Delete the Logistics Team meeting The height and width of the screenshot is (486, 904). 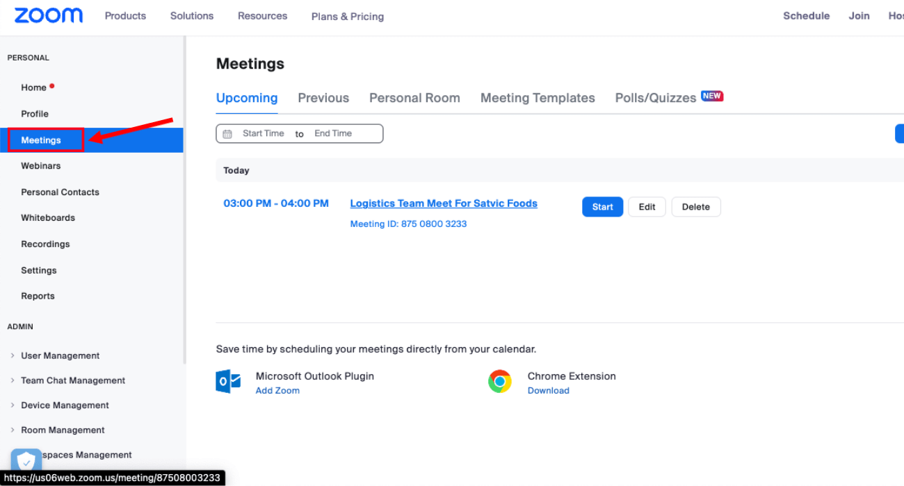pyautogui.click(x=696, y=207)
